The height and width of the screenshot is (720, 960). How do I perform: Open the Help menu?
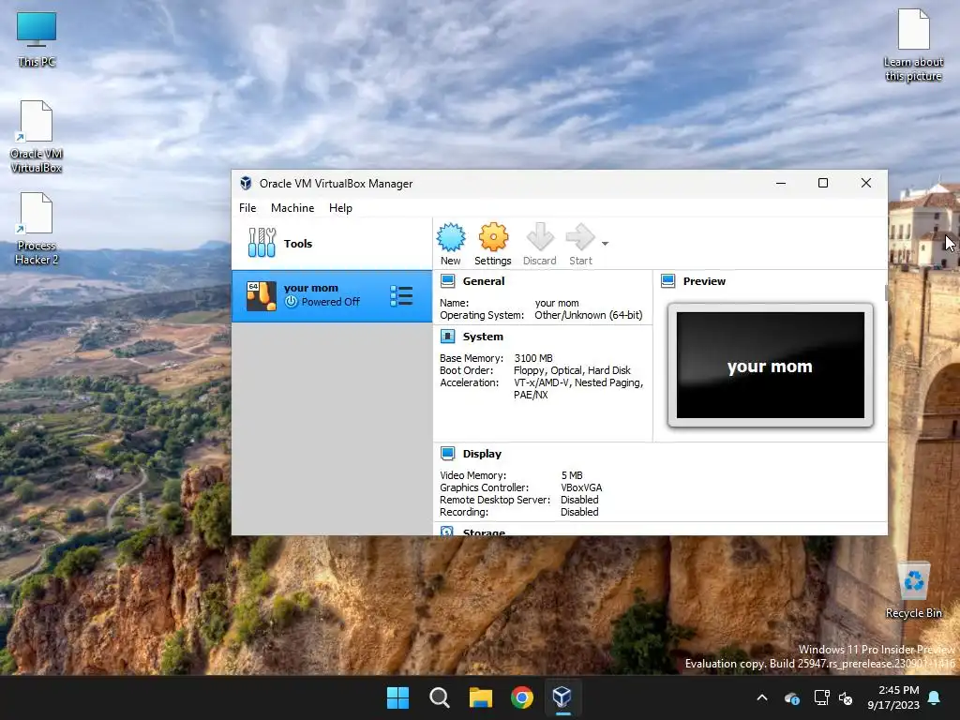point(340,208)
